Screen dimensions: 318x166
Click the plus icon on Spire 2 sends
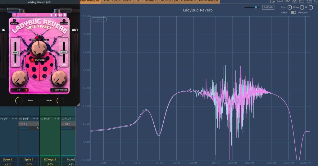pyautogui.click(x=37, y=119)
